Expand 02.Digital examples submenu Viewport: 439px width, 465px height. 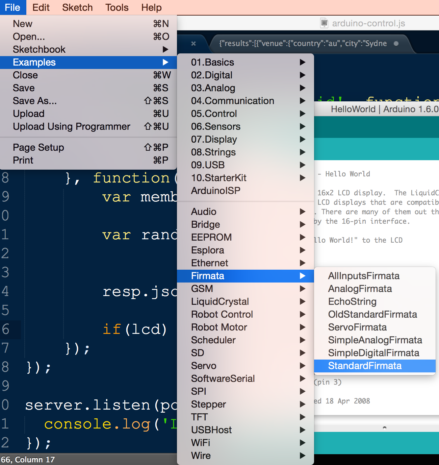point(246,75)
